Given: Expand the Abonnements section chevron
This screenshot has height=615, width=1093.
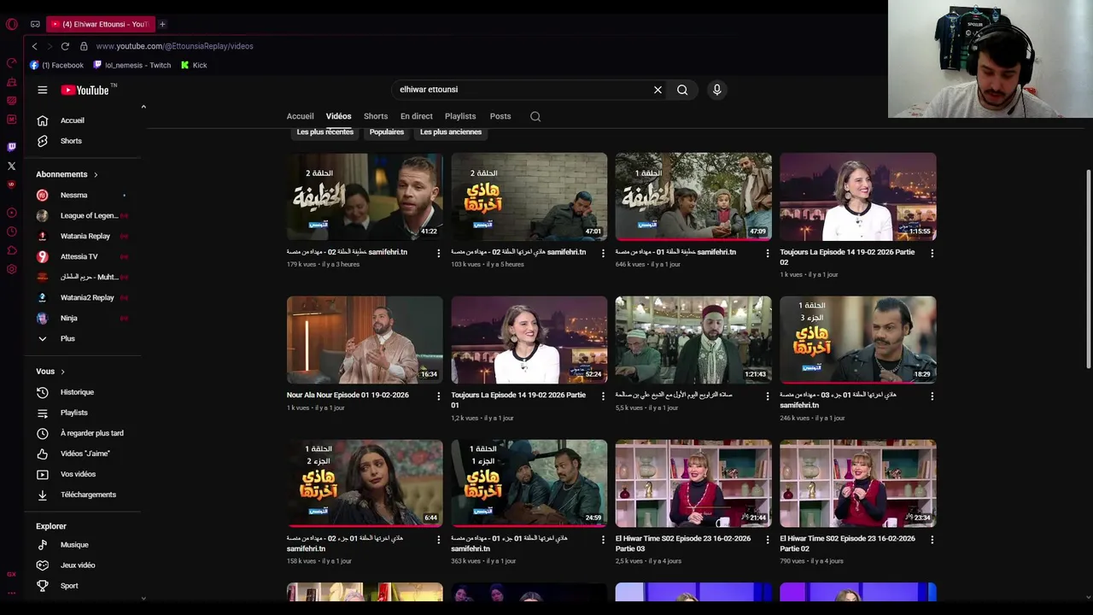Looking at the screenshot, I should tap(96, 174).
